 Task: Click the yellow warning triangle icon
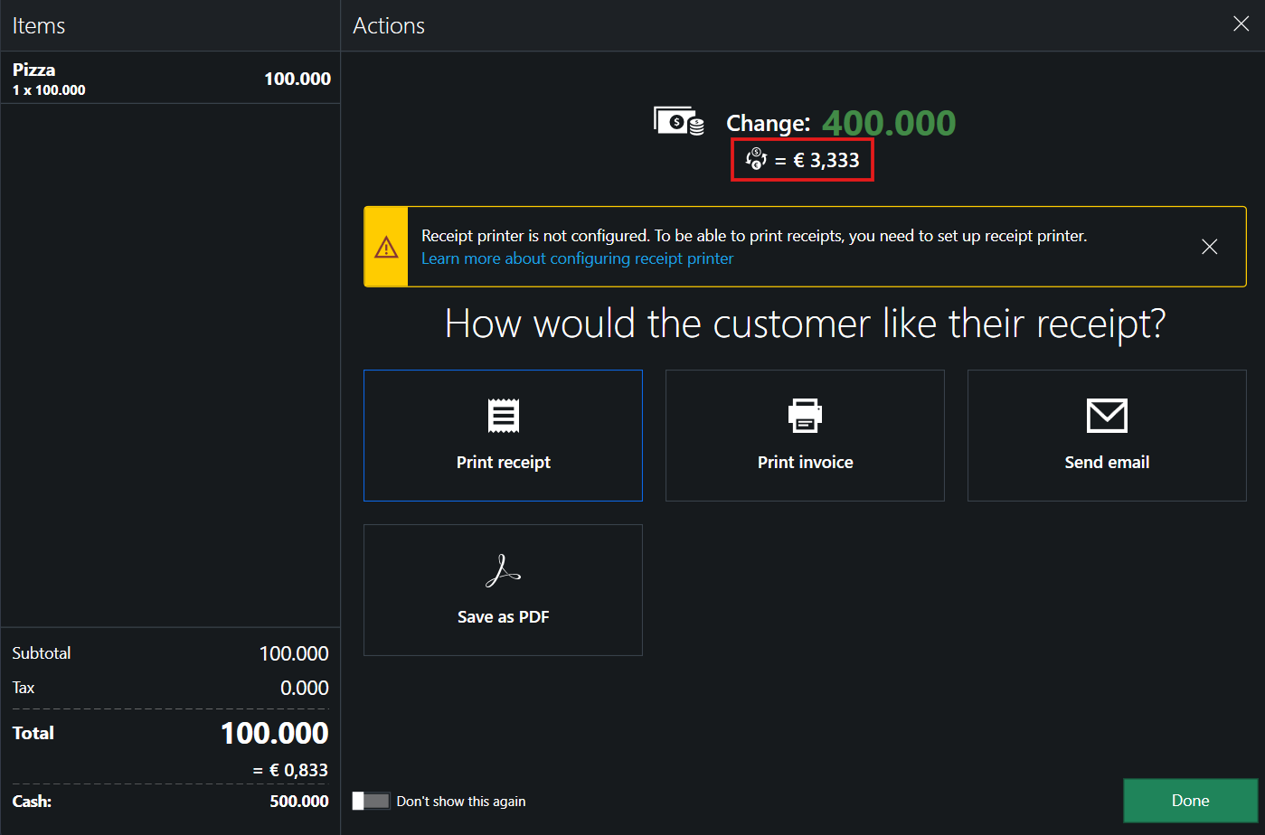[386, 247]
